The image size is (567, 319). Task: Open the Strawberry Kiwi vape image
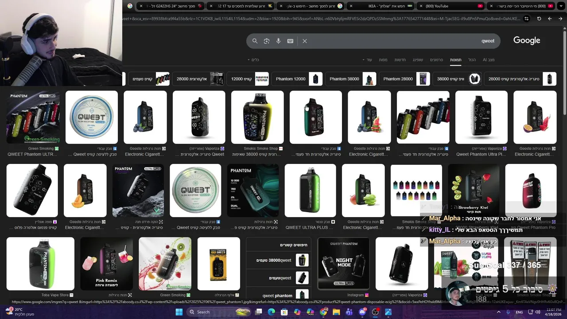474,191
